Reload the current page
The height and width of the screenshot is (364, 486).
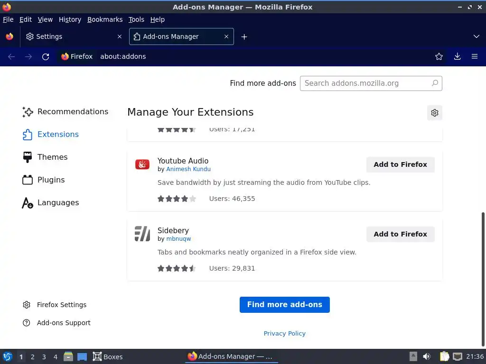tap(46, 57)
